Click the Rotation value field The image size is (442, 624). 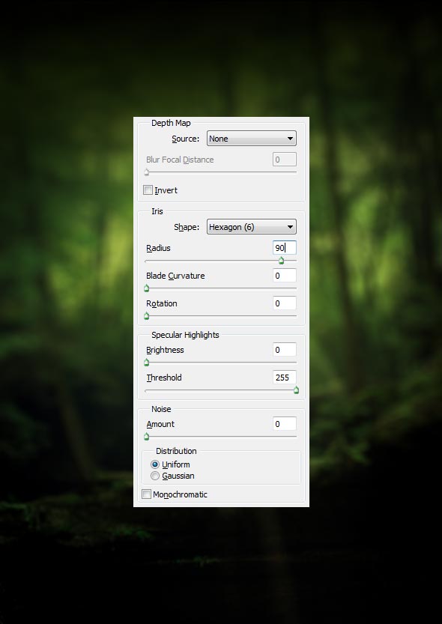pos(285,303)
